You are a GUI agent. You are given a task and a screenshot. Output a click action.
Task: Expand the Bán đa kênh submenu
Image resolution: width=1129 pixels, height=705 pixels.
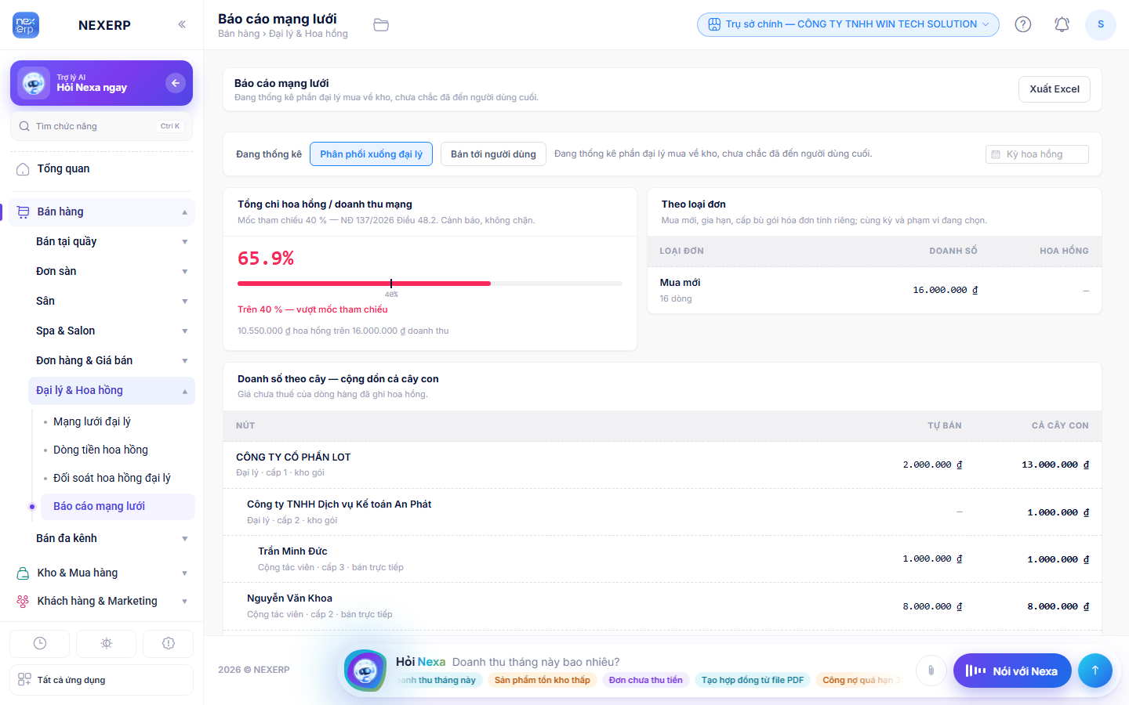click(185, 539)
